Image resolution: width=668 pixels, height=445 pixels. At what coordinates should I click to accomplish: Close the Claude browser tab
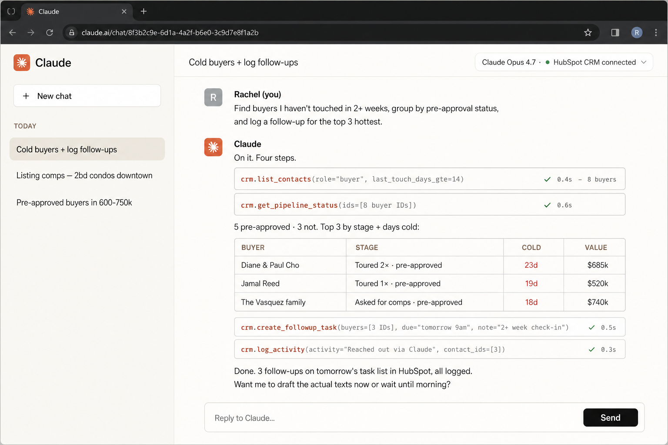(x=124, y=12)
